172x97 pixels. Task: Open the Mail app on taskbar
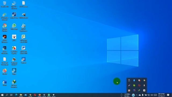point(26,95)
